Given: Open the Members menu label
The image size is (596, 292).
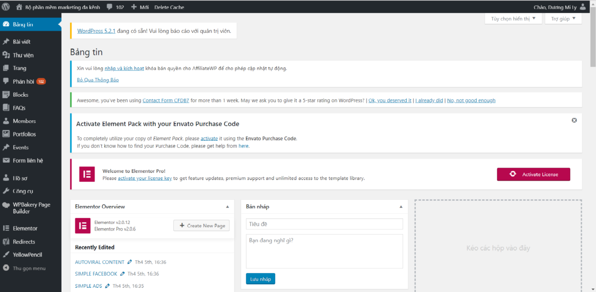Looking at the screenshot, I should coord(24,121).
